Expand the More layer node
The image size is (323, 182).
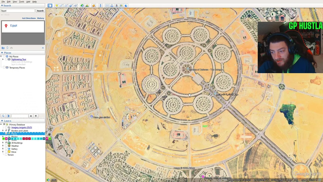3,152
